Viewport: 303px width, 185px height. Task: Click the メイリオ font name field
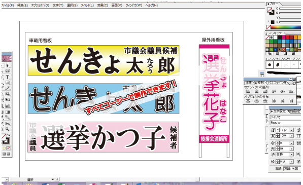tap(285, 117)
